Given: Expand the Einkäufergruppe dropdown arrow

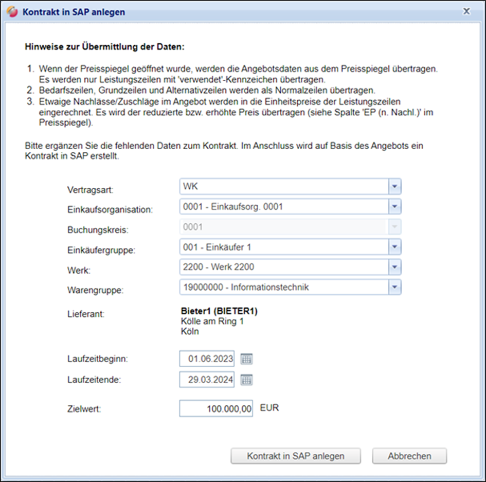Looking at the screenshot, I should tap(394, 247).
